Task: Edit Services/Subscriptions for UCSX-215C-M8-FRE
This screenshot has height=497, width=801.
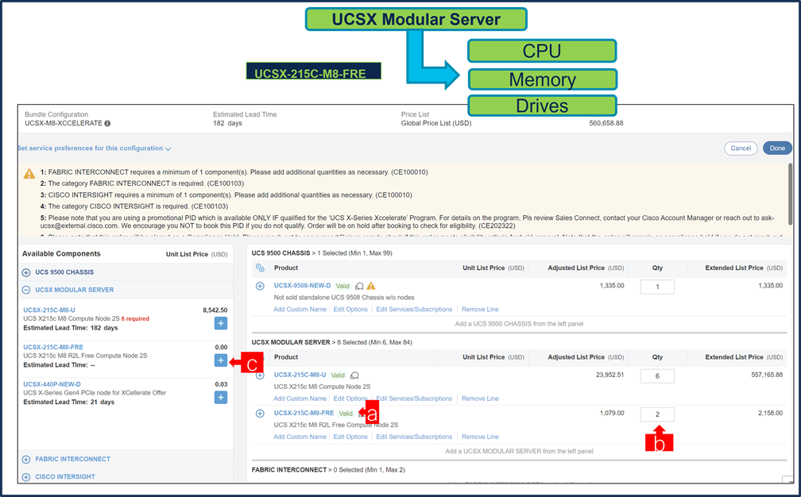Action: [414, 437]
